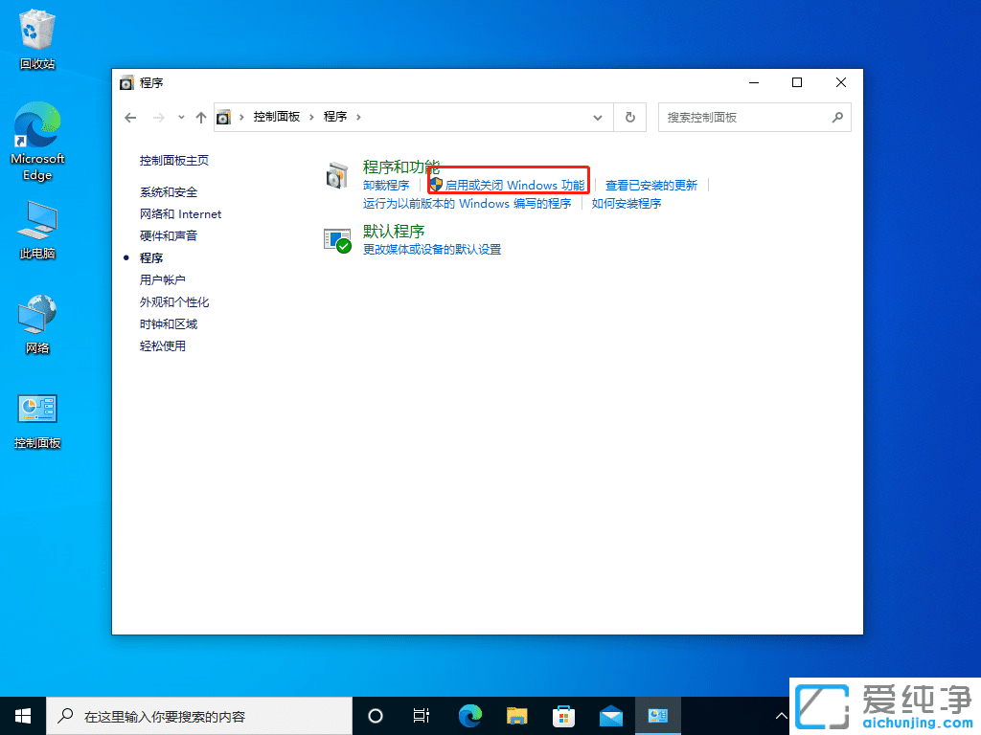This screenshot has width=981, height=735.
Task: Open the Mail app from the taskbar
Action: [x=611, y=715]
